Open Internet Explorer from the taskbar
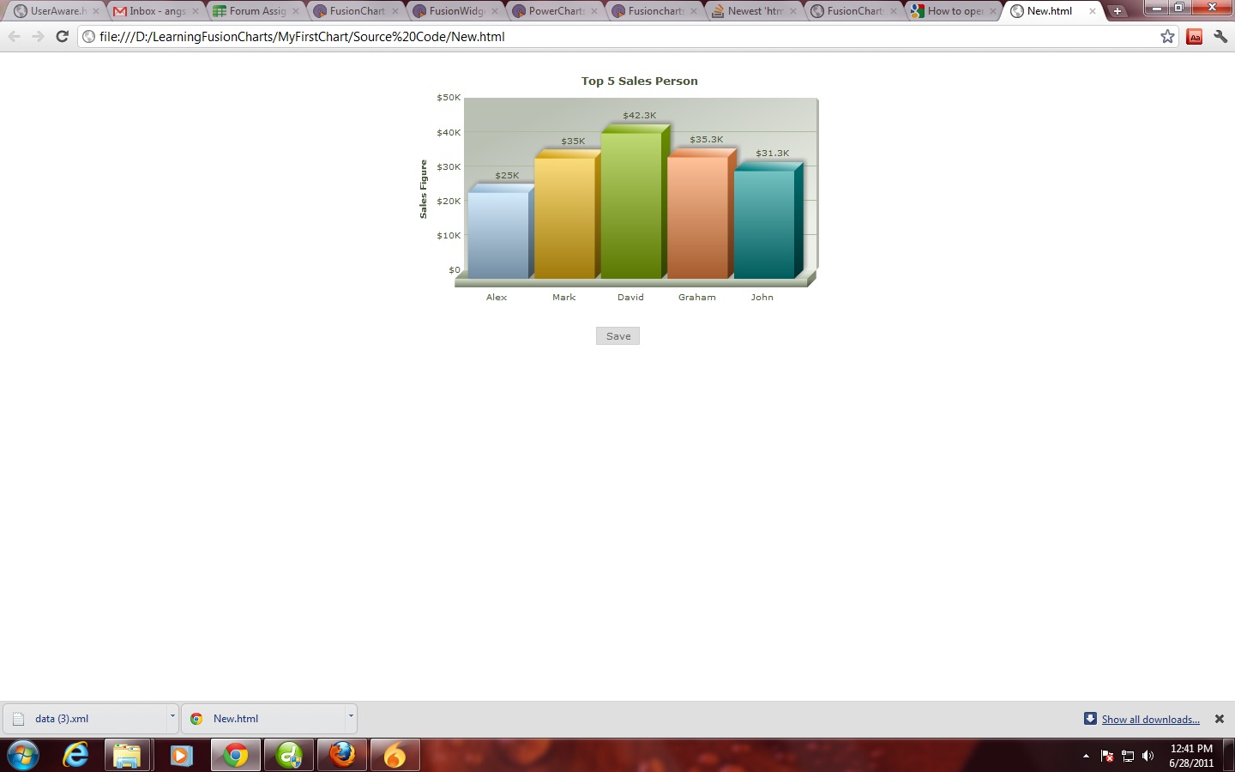 [76, 756]
